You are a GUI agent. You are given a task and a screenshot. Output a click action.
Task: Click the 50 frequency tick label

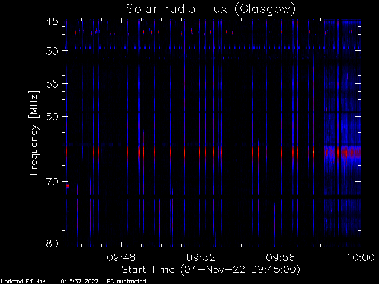click(52, 51)
